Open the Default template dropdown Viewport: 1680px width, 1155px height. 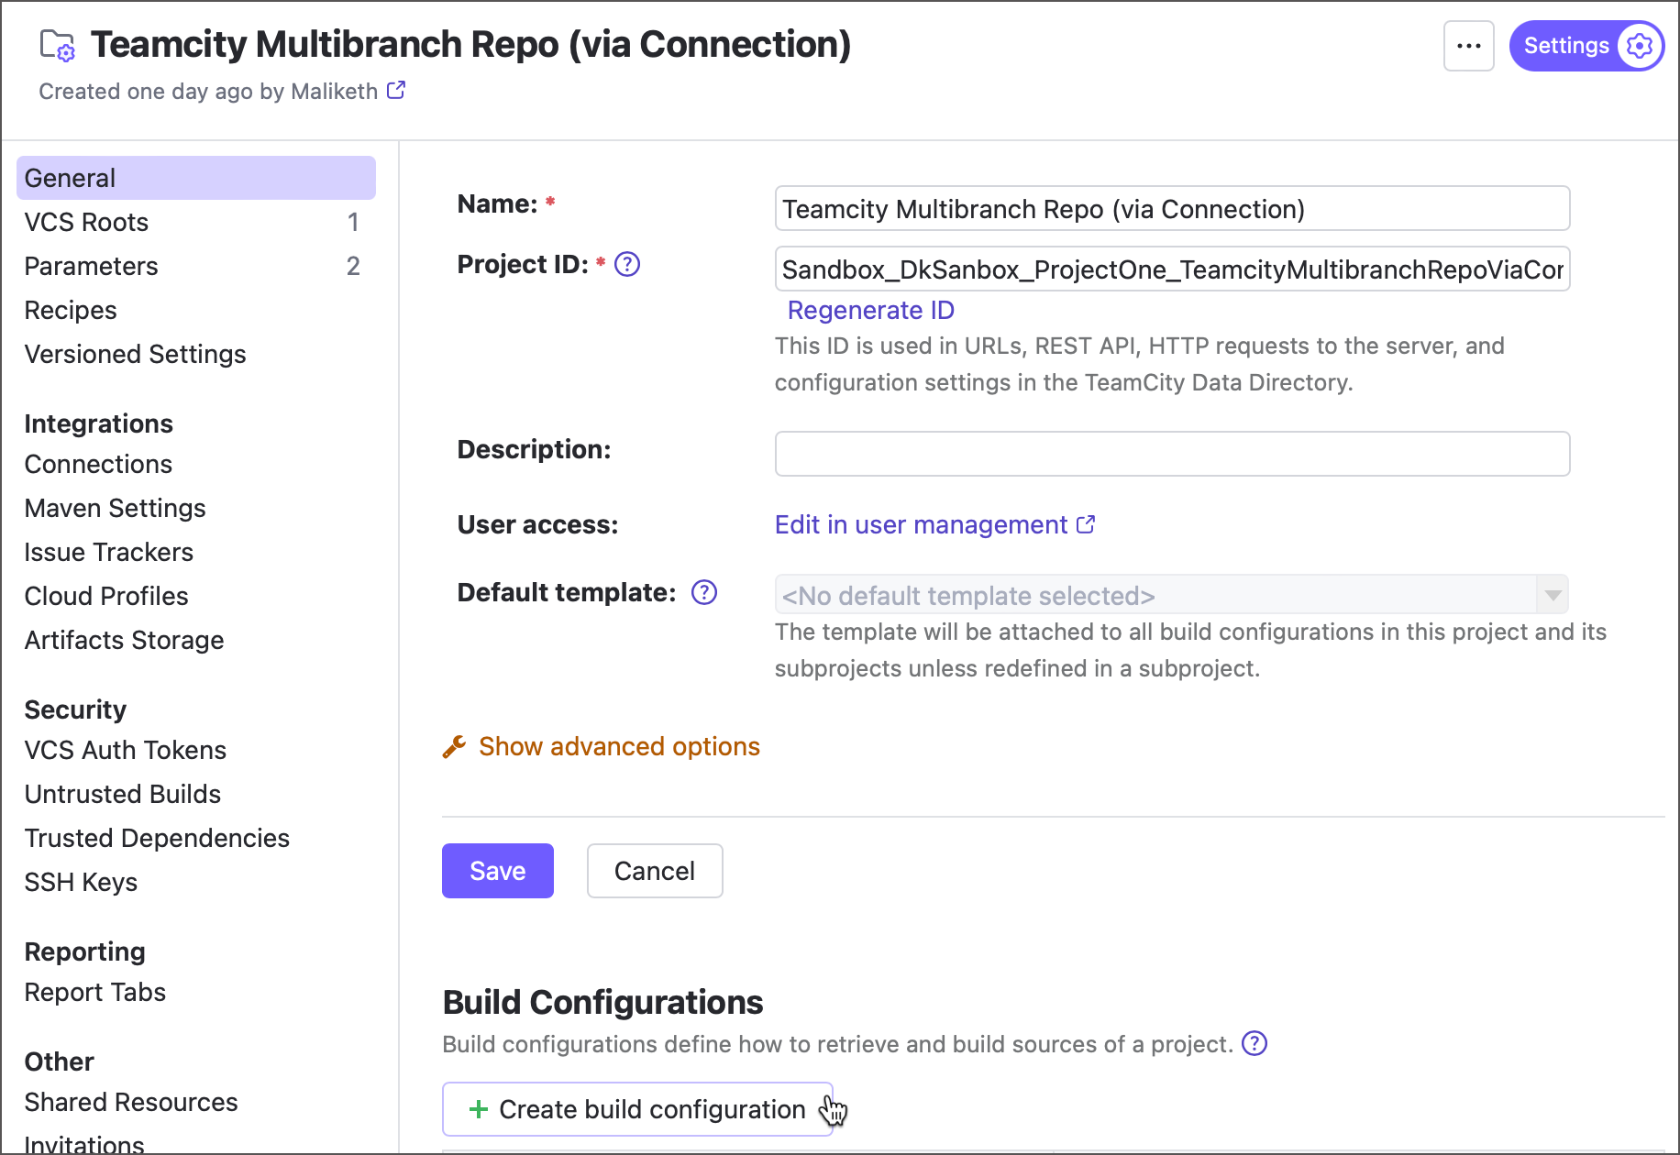point(1552,595)
